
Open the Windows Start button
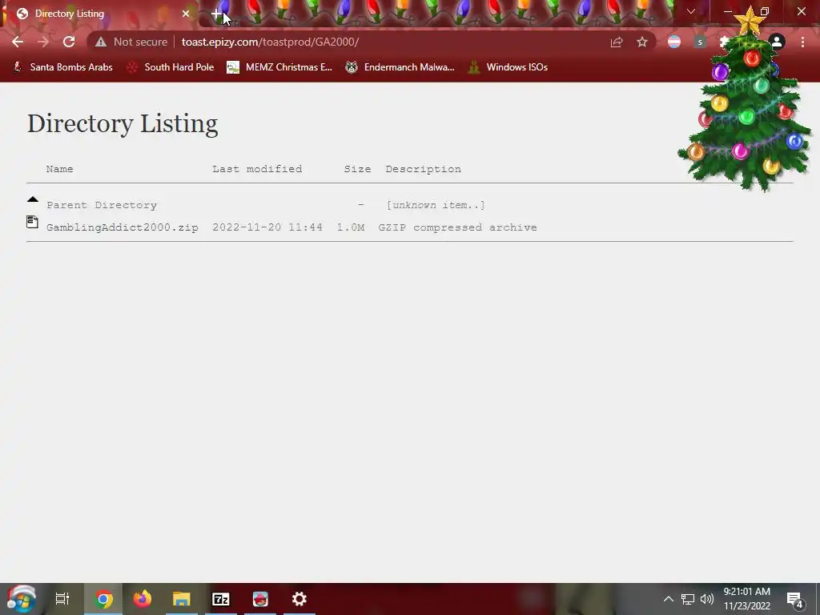coord(22,599)
